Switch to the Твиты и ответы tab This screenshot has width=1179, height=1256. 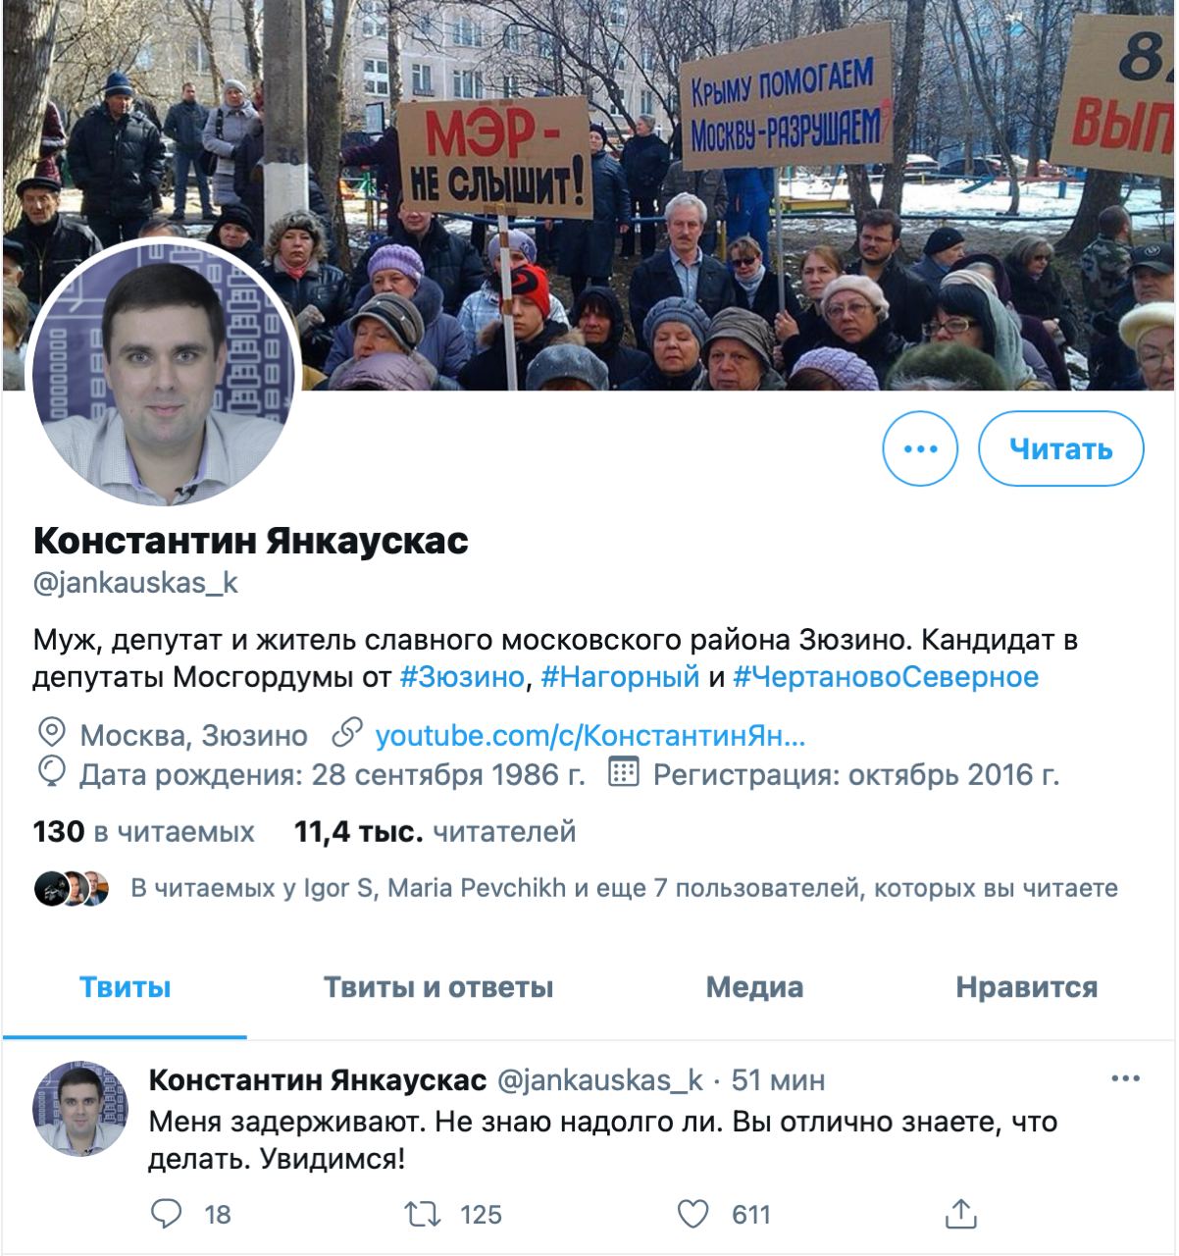(x=438, y=987)
